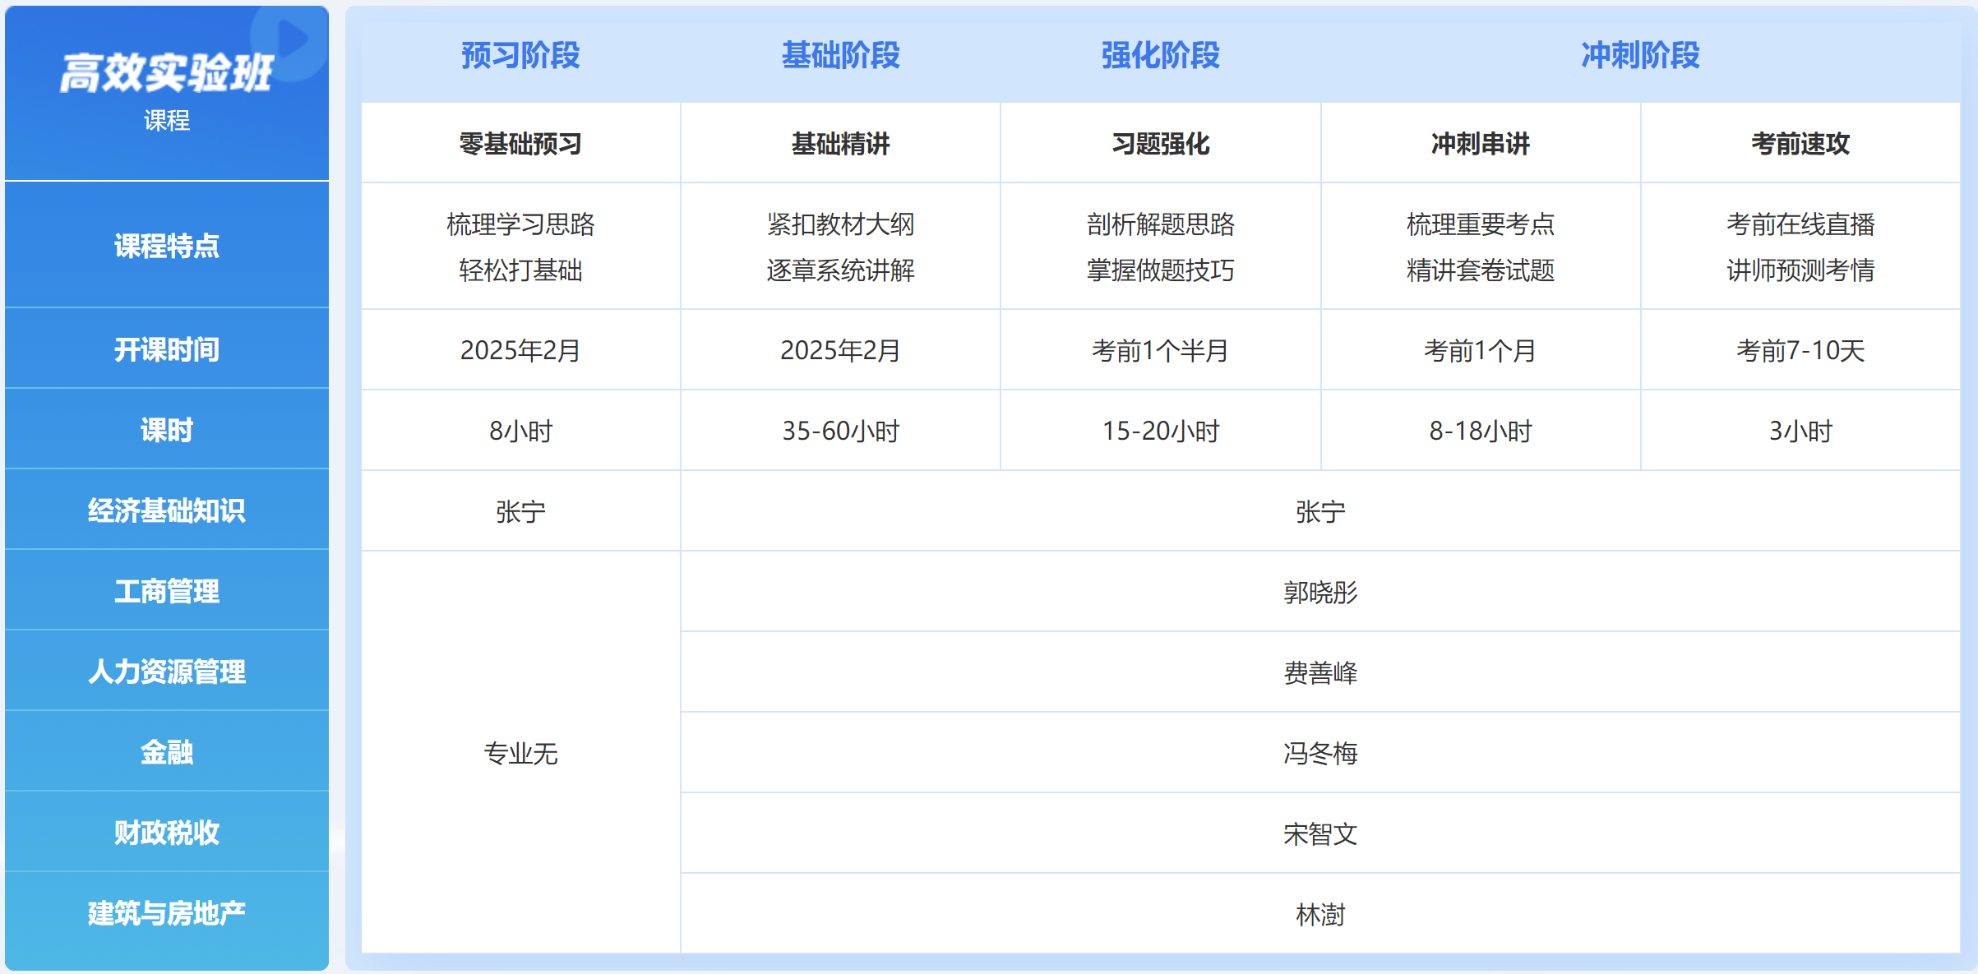The width and height of the screenshot is (1978, 974).
Task: Open 财政税收 in the sidebar
Action: click(167, 833)
